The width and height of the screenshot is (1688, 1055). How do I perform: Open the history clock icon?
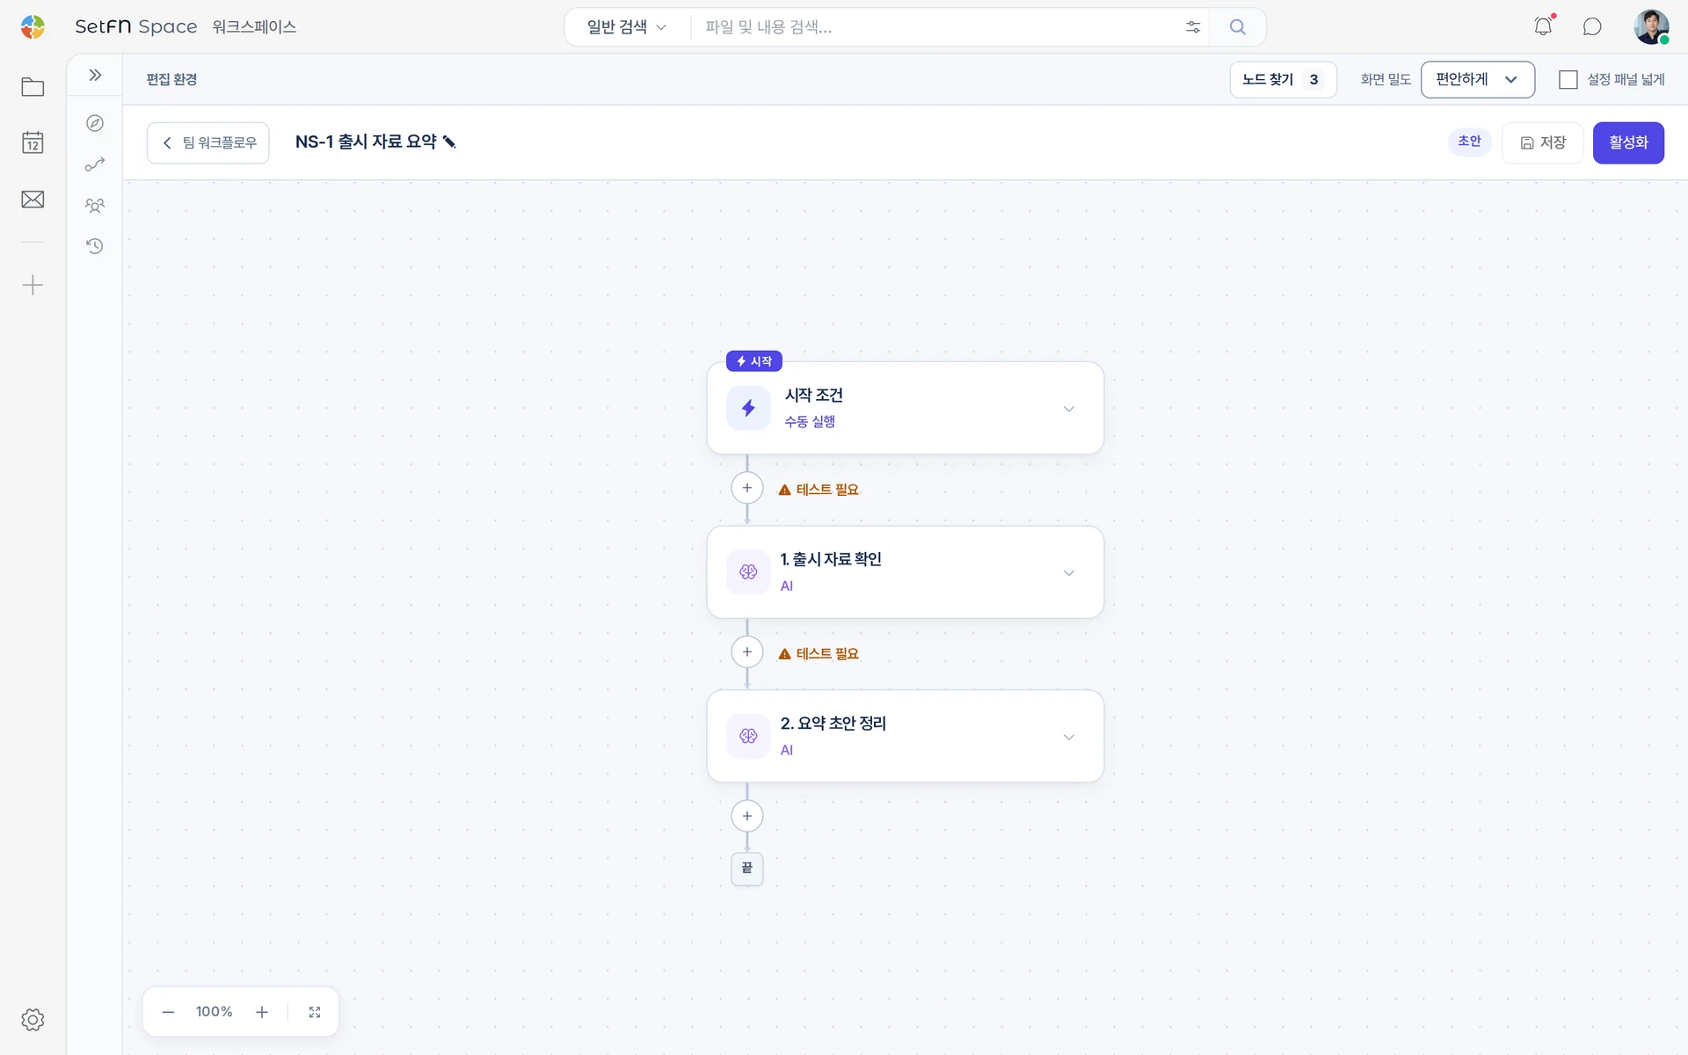point(95,246)
